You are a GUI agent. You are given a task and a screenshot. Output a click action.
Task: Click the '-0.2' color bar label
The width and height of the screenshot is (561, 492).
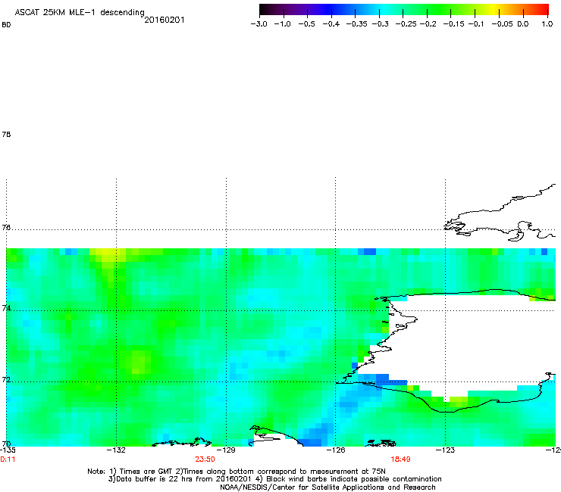(x=428, y=24)
